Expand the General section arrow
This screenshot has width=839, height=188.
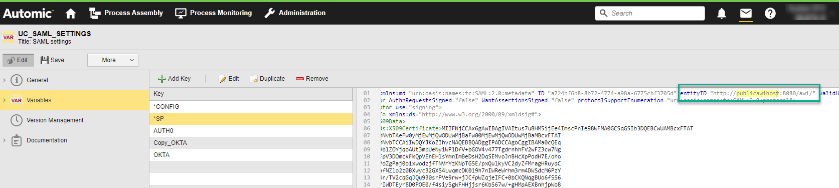click(5, 80)
